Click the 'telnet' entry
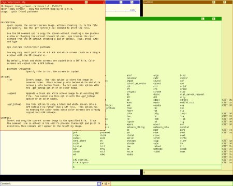This screenshot has width=233, height=186. point(157,146)
